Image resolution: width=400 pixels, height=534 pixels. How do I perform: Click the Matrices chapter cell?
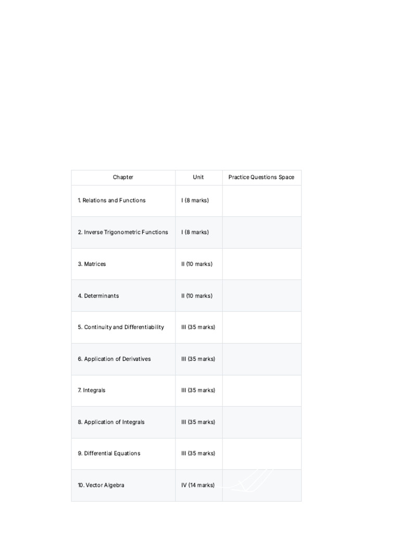(x=123, y=264)
